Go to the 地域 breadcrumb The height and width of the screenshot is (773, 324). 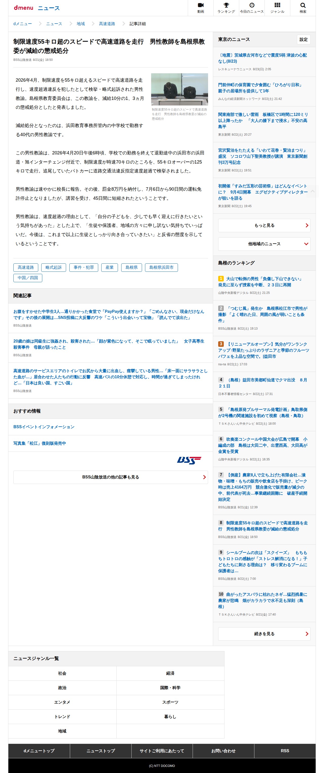point(81,24)
